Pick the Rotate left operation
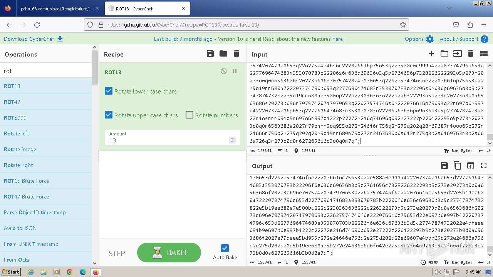 (x=46, y=133)
